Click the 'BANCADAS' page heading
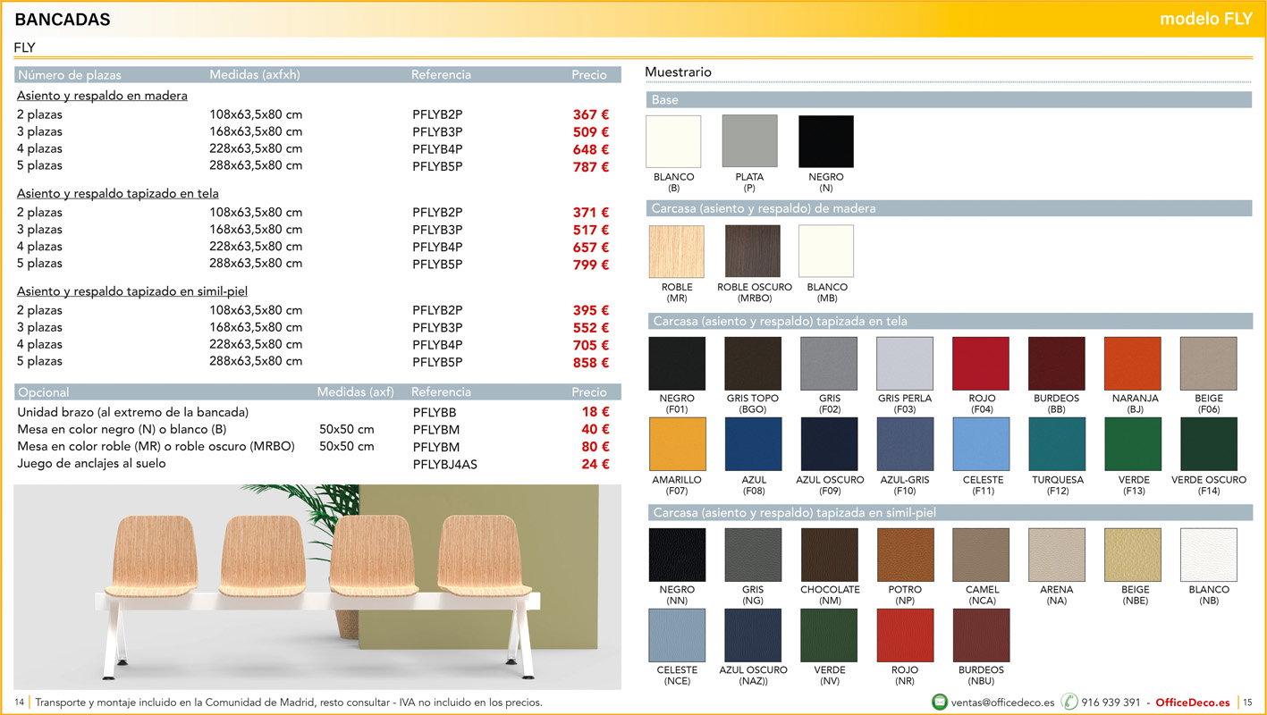 pos(63,20)
